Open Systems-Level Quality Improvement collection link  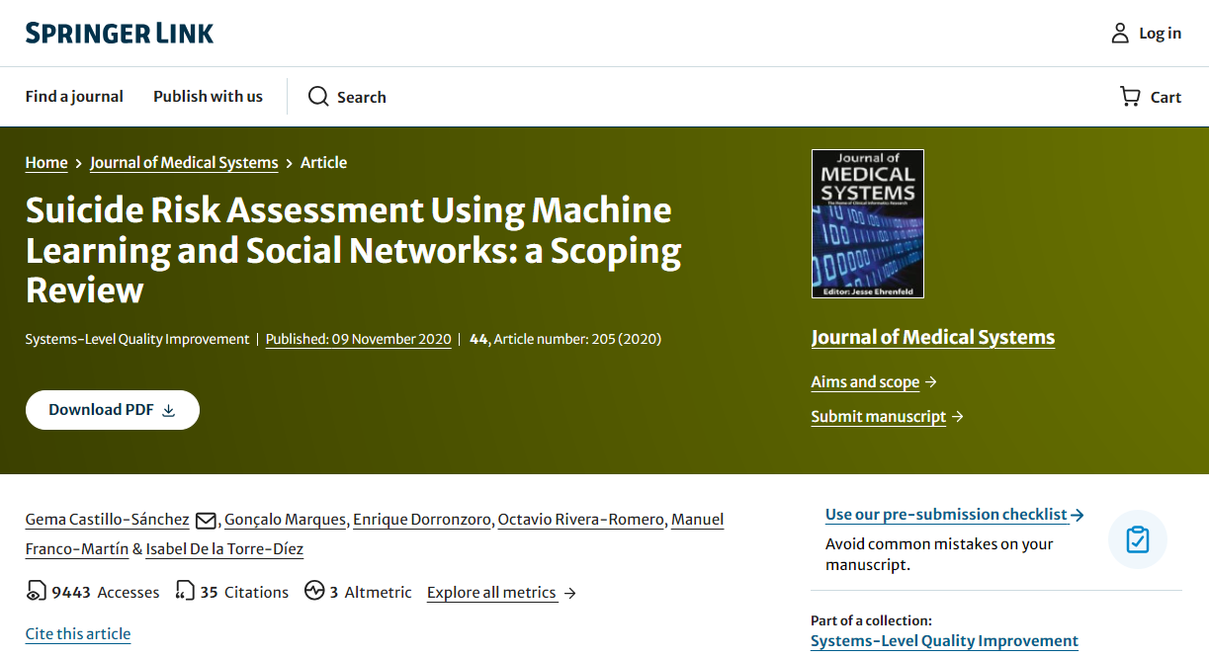pos(944,641)
